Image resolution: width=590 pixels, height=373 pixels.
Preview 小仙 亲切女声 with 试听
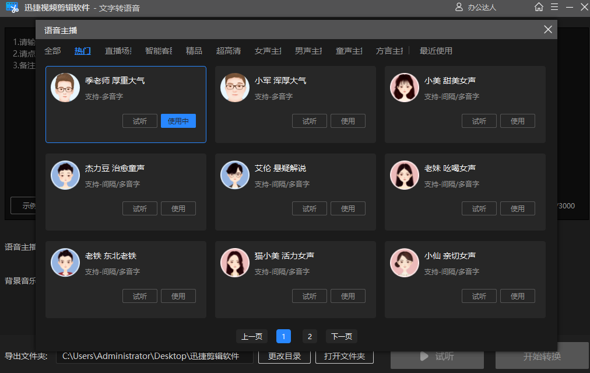pyautogui.click(x=479, y=296)
